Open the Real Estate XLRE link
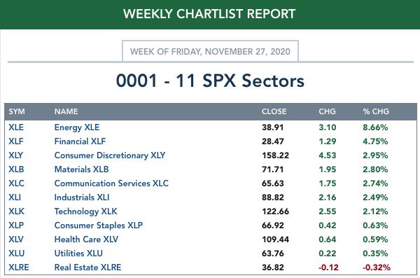 88,267
